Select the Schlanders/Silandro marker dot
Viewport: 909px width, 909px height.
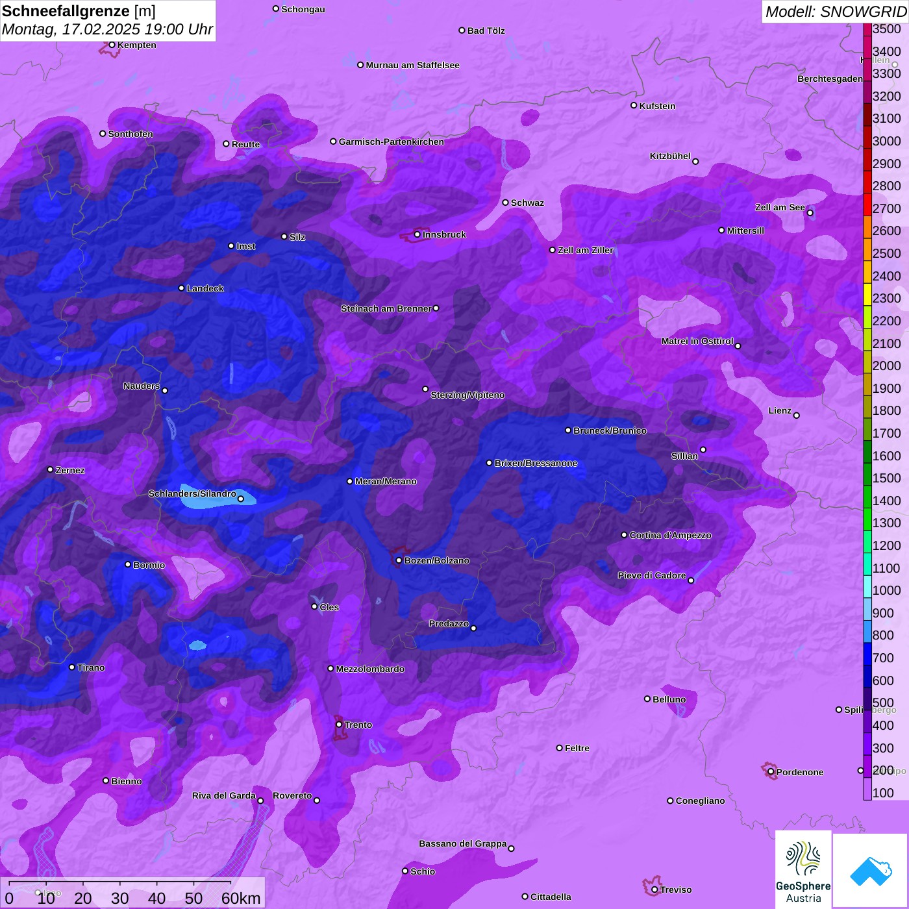pos(241,499)
